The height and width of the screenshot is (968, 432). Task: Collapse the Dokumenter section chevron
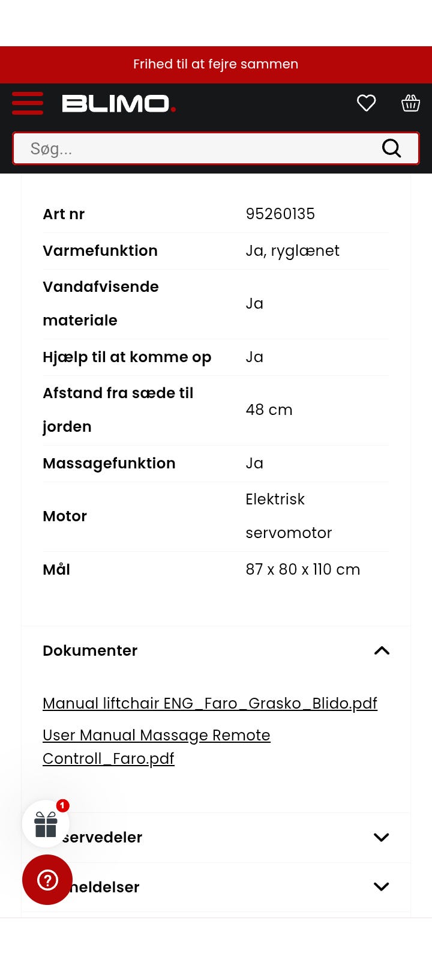[382, 651]
